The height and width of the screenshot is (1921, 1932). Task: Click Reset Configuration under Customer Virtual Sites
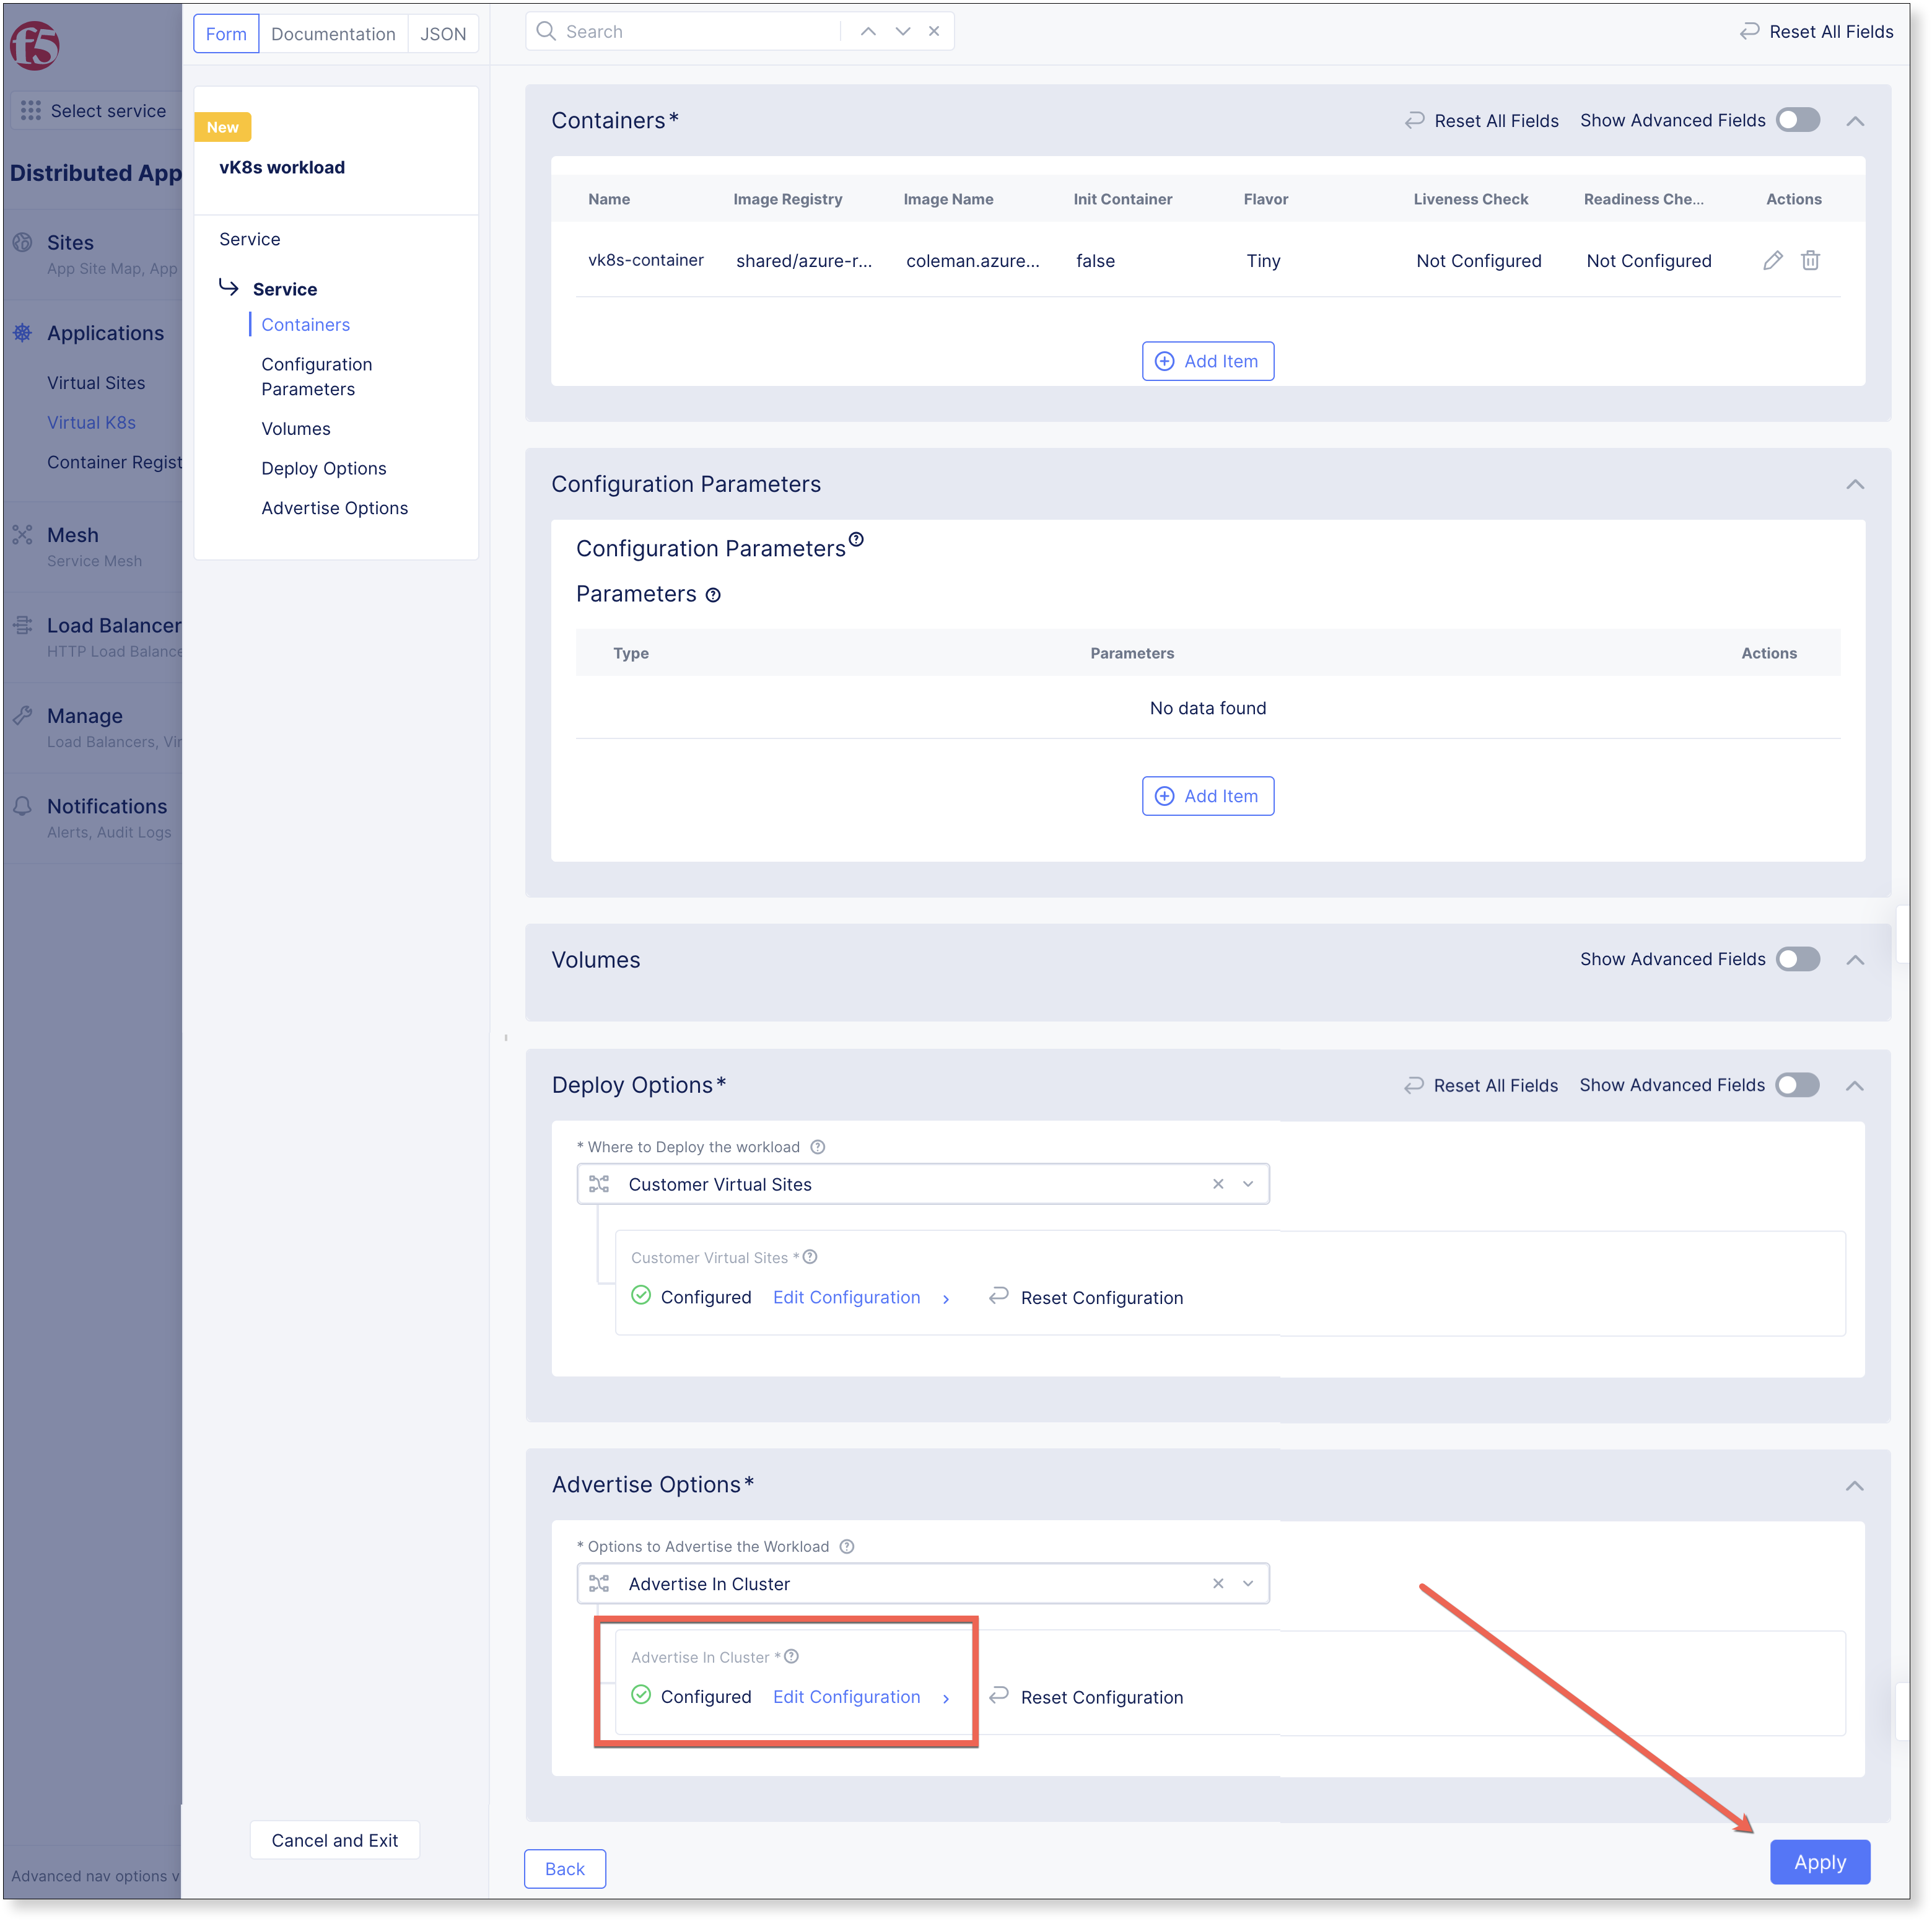(1086, 1297)
